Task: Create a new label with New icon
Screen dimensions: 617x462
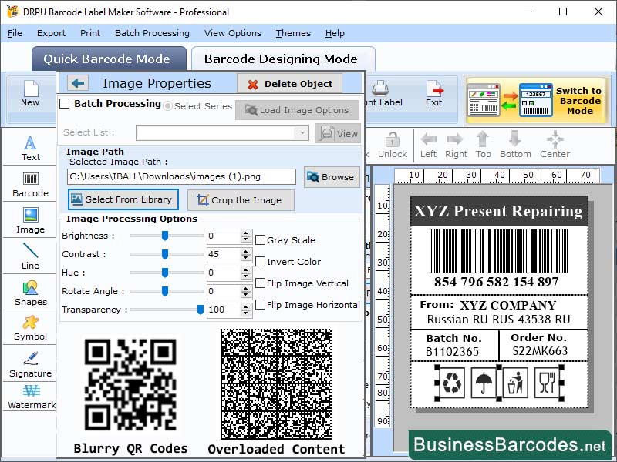Action: [x=29, y=92]
